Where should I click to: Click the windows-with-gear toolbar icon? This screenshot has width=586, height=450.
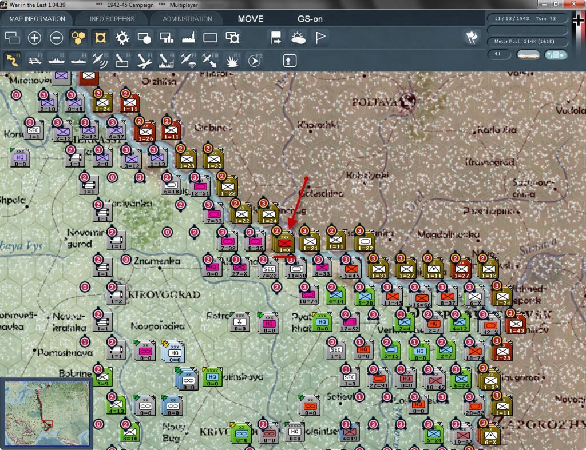click(x=232, y=38)
